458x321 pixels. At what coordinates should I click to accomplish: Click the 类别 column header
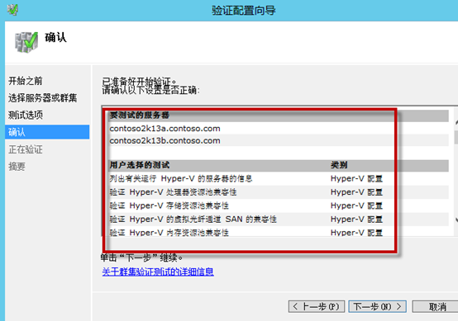(x=339, y=165)
